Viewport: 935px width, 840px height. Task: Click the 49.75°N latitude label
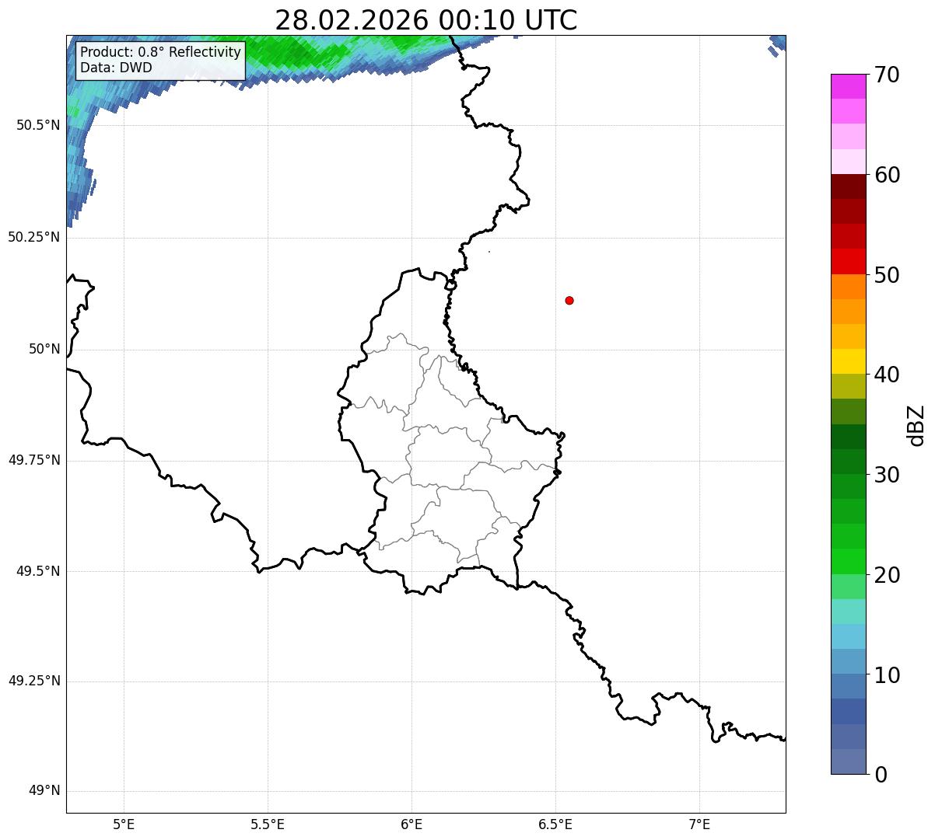click(34, 460)
